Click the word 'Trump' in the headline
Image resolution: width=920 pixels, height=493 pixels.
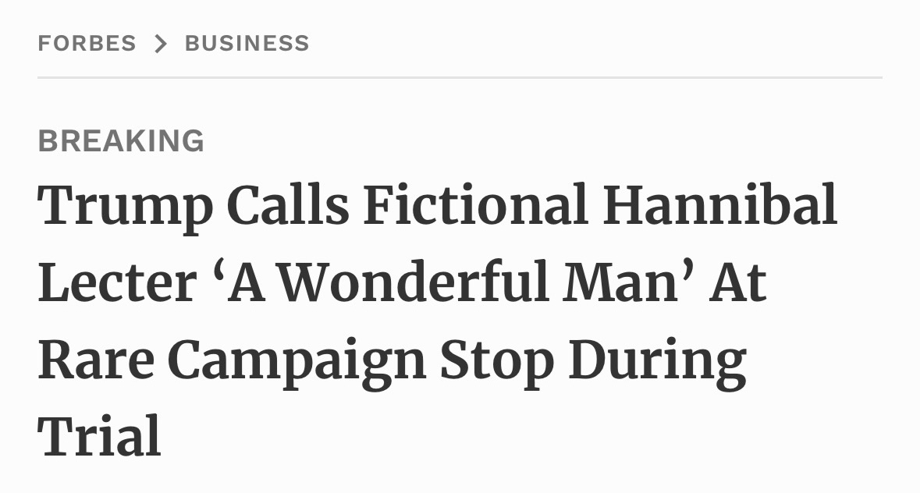[125, 207]
